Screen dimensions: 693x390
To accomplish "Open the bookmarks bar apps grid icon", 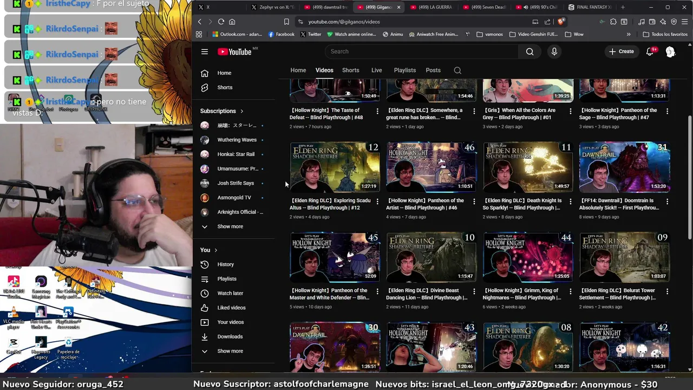I will (x=199, y=34).
